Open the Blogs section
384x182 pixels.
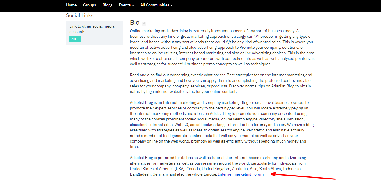(x=107, y=5)
